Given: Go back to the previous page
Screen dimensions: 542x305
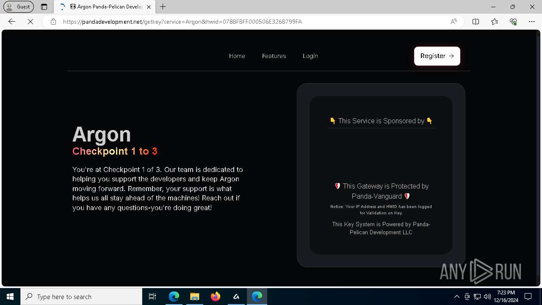Looking at the screenshot, I should (12, 22).
